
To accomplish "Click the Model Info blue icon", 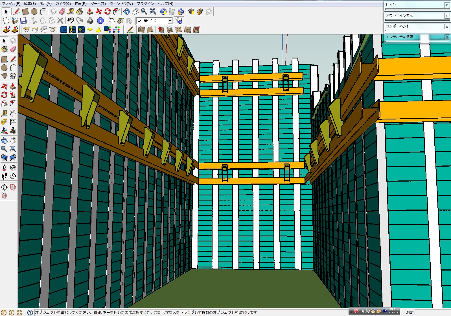I will tap(100, 21).
